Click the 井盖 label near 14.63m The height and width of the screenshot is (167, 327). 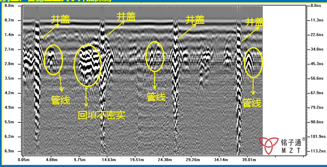[126, 17]
